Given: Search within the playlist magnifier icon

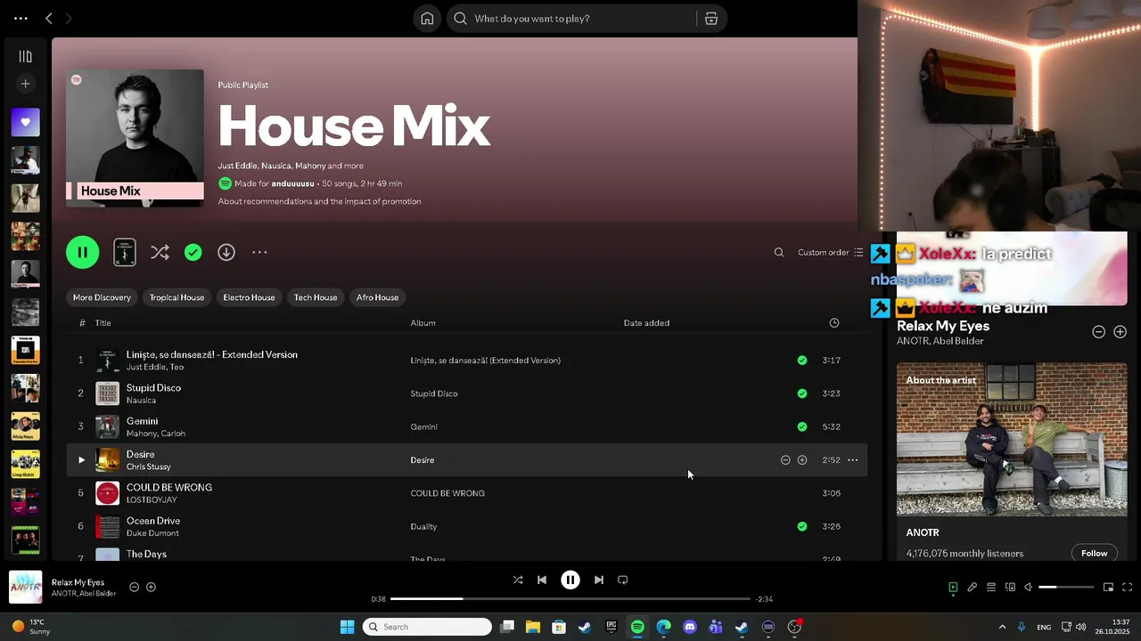Looking at the screenshot, I should pos(778,252).
